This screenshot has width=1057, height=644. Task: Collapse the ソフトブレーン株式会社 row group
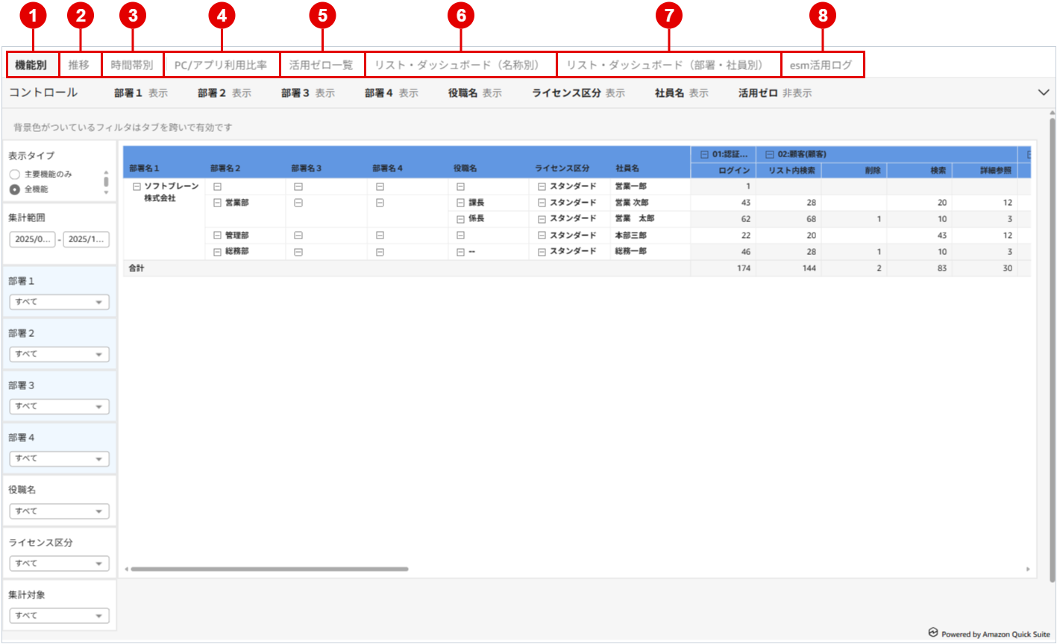click(137, 187)
